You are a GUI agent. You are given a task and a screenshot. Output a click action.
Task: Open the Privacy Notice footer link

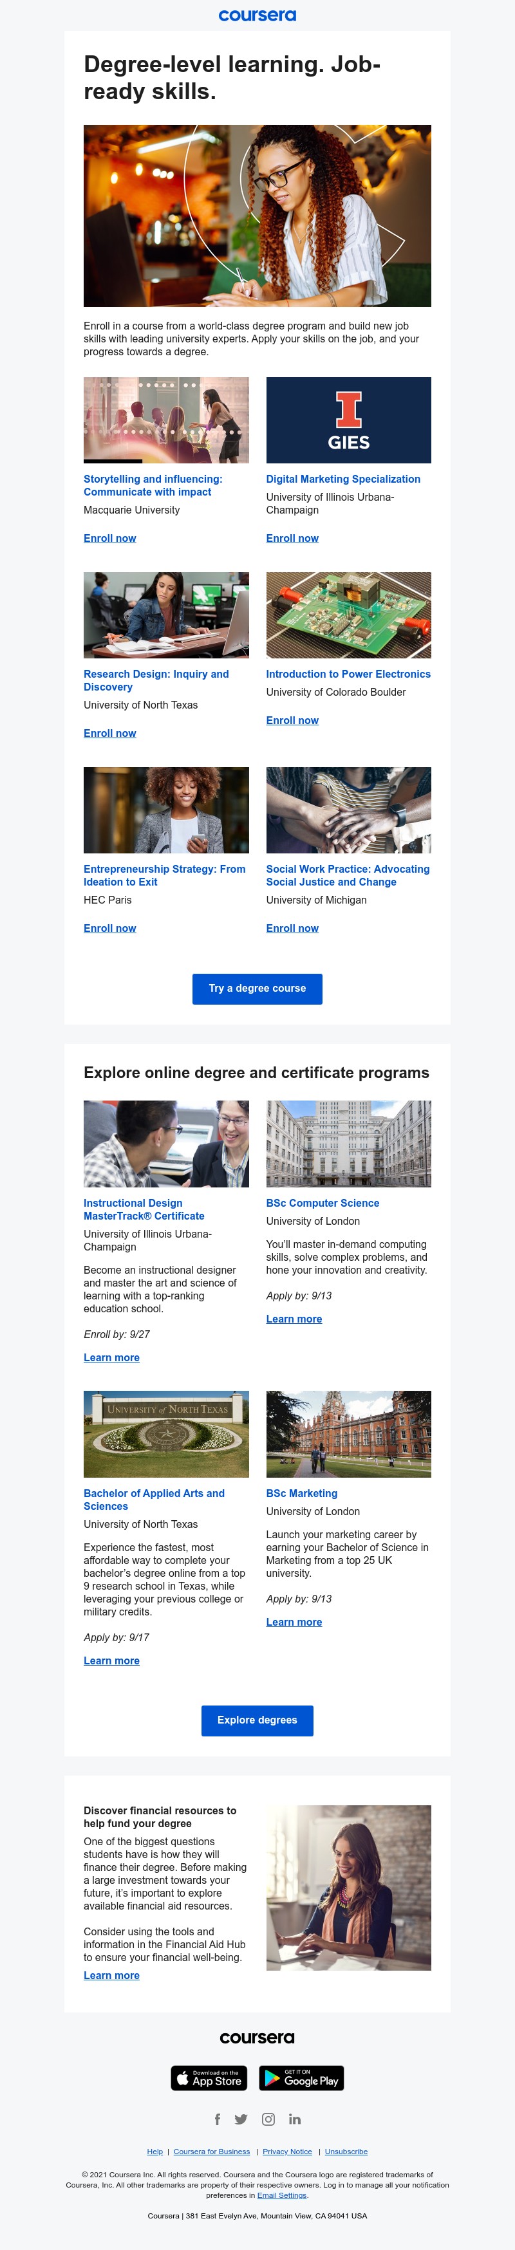(288, 2152)
